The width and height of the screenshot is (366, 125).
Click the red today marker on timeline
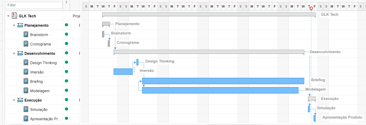[x=311, y=9]
